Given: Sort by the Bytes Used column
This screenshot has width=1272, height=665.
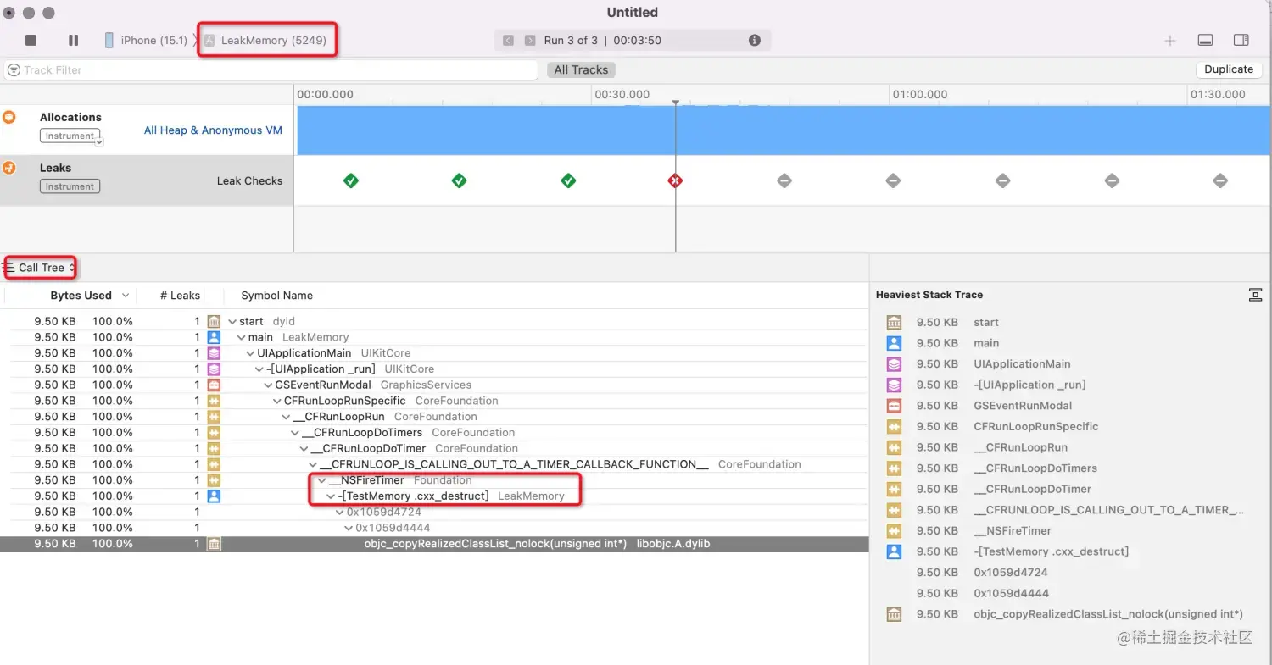Looking at the screenshot, I should [x=81, y=296].
